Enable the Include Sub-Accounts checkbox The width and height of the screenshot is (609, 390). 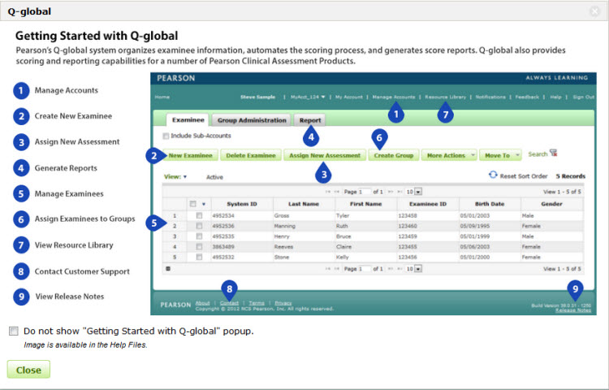[166, 136]
